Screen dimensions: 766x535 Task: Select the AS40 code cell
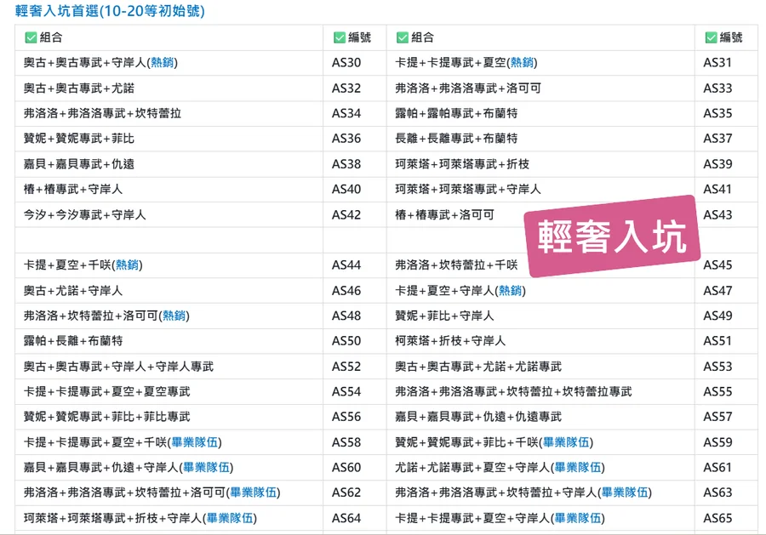[x=346, y=190]
